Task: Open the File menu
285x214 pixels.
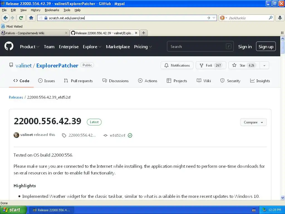Action: click(4, 10)
